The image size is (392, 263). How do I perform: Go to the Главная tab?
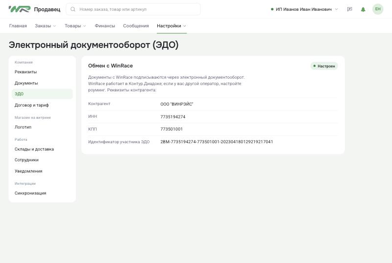tap(18, 26)
